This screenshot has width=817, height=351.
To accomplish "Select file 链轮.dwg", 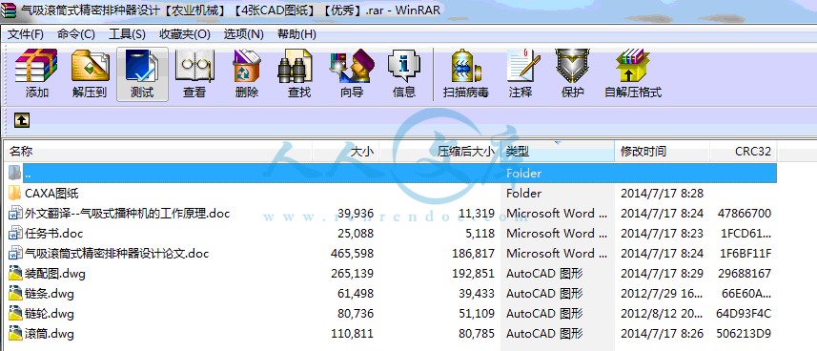I will click(x=49, y=314).
